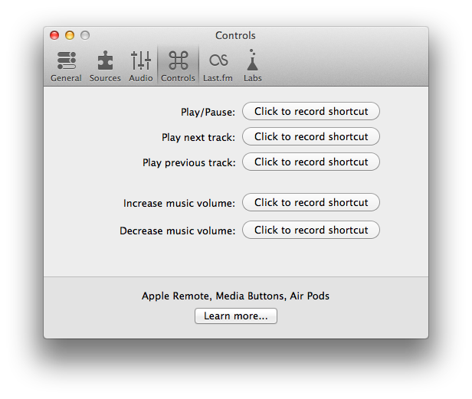Record a shortcut for Decrease music volume
The width and height of the screenshot is (472, 399).
pos(311,230)
